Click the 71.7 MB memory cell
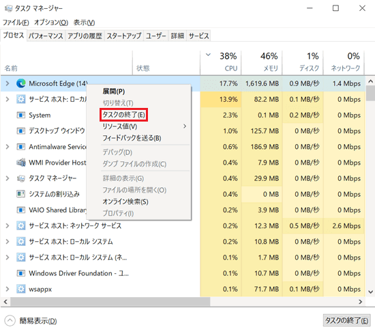The width and height of the screenshot is (375, 334). pos(262,289)
